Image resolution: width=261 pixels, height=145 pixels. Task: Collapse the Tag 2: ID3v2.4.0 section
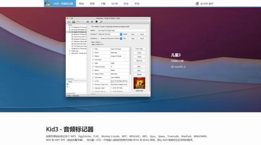pos(90,44)
